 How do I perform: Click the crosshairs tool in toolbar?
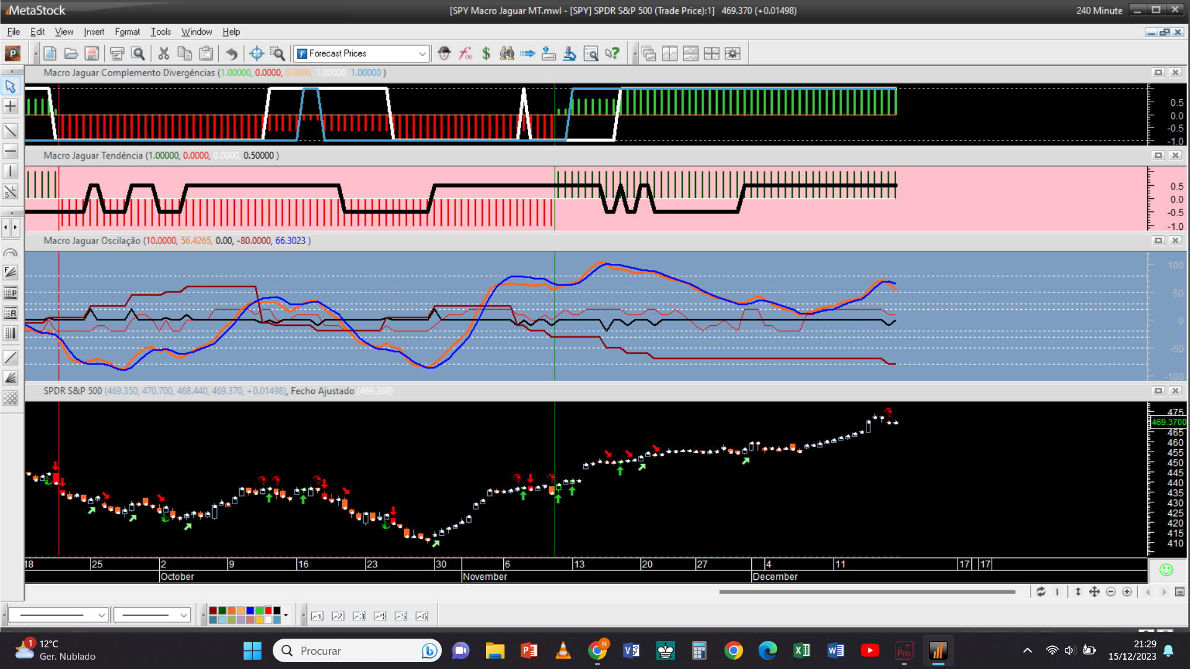[256, 54]
